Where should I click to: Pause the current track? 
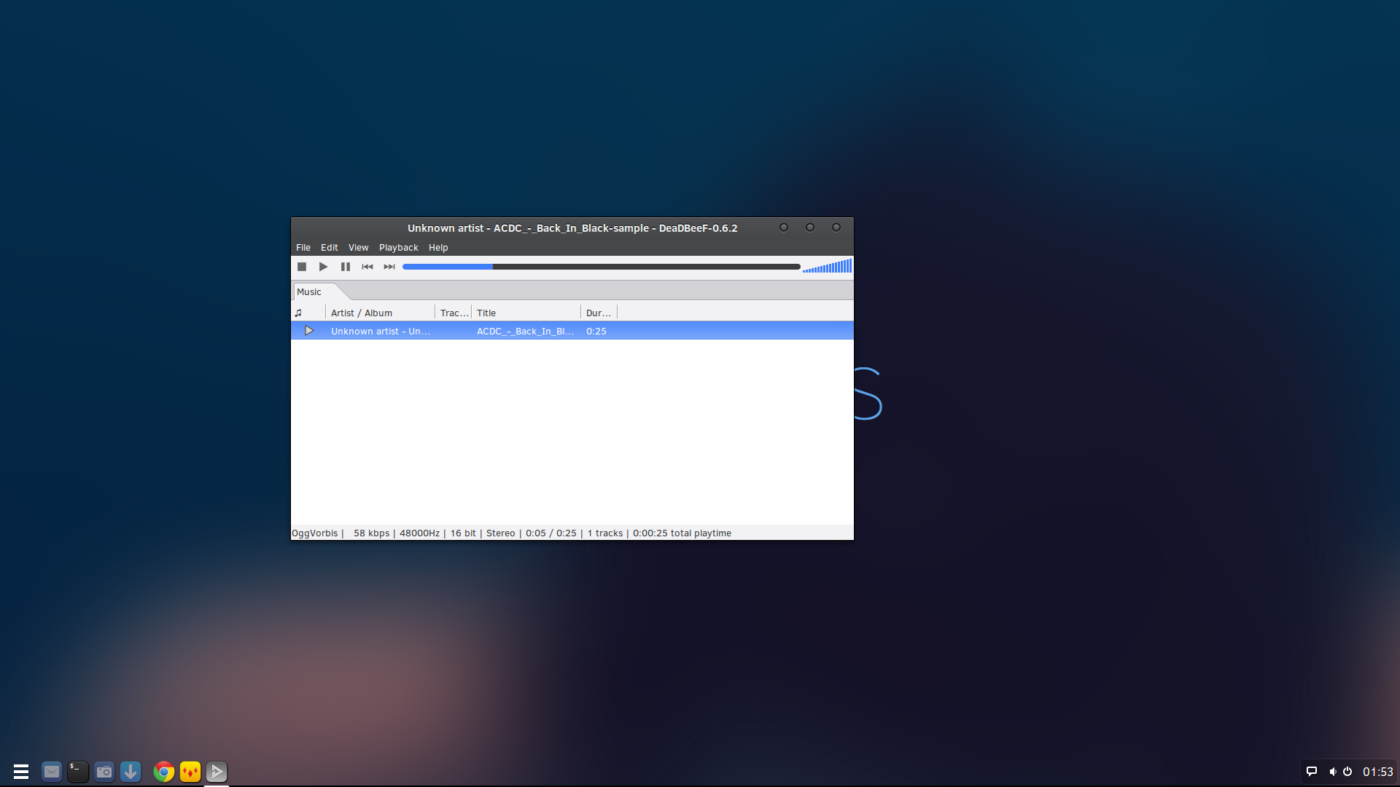(x=346, y=267)
